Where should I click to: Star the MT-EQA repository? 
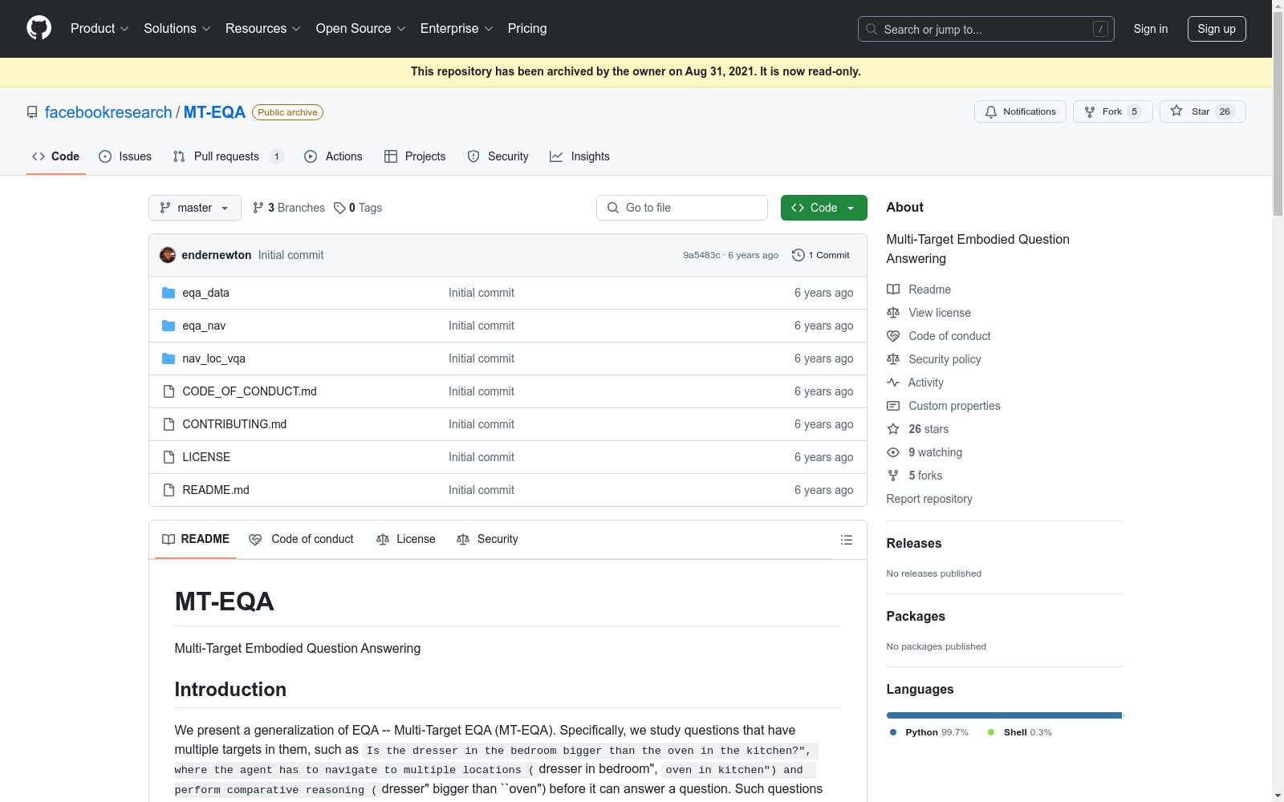[1202, 111]
